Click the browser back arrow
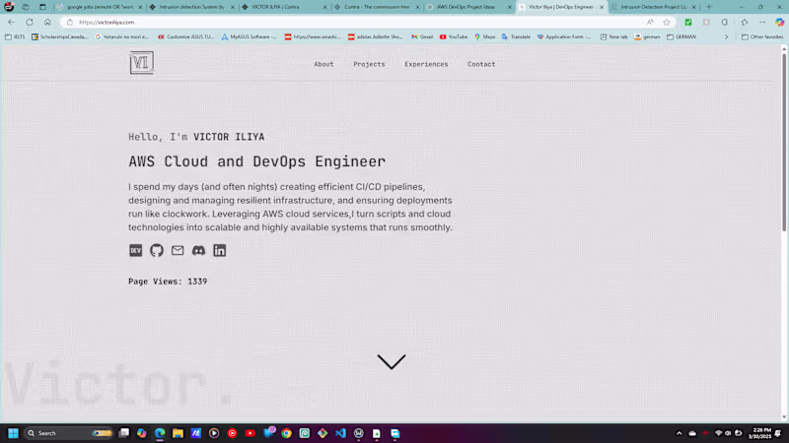This screenshot has width=789, height=443. point(11,22)
